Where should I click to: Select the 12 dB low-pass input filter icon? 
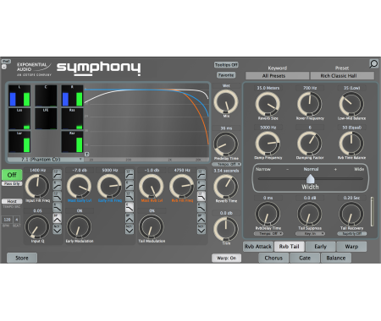58,196
